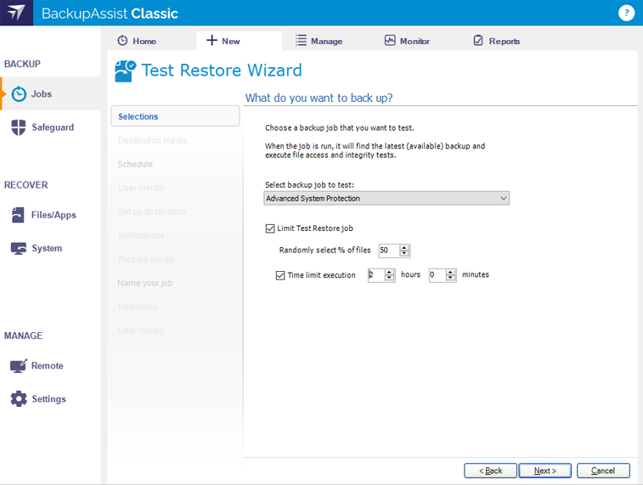Decrease the percent of files value

tap(404, 253)
